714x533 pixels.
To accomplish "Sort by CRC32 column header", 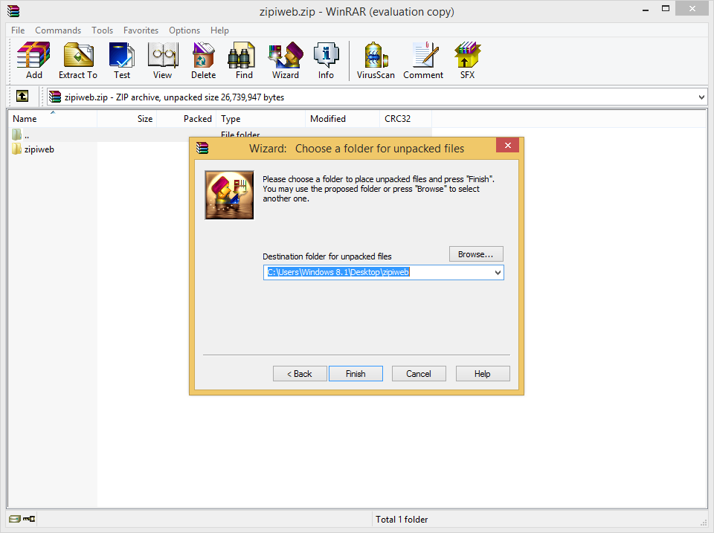I will 406,119.
